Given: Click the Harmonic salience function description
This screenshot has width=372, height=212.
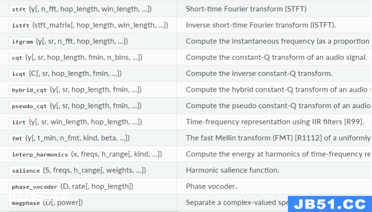Looking at the screenshot, I should (233, 170).
